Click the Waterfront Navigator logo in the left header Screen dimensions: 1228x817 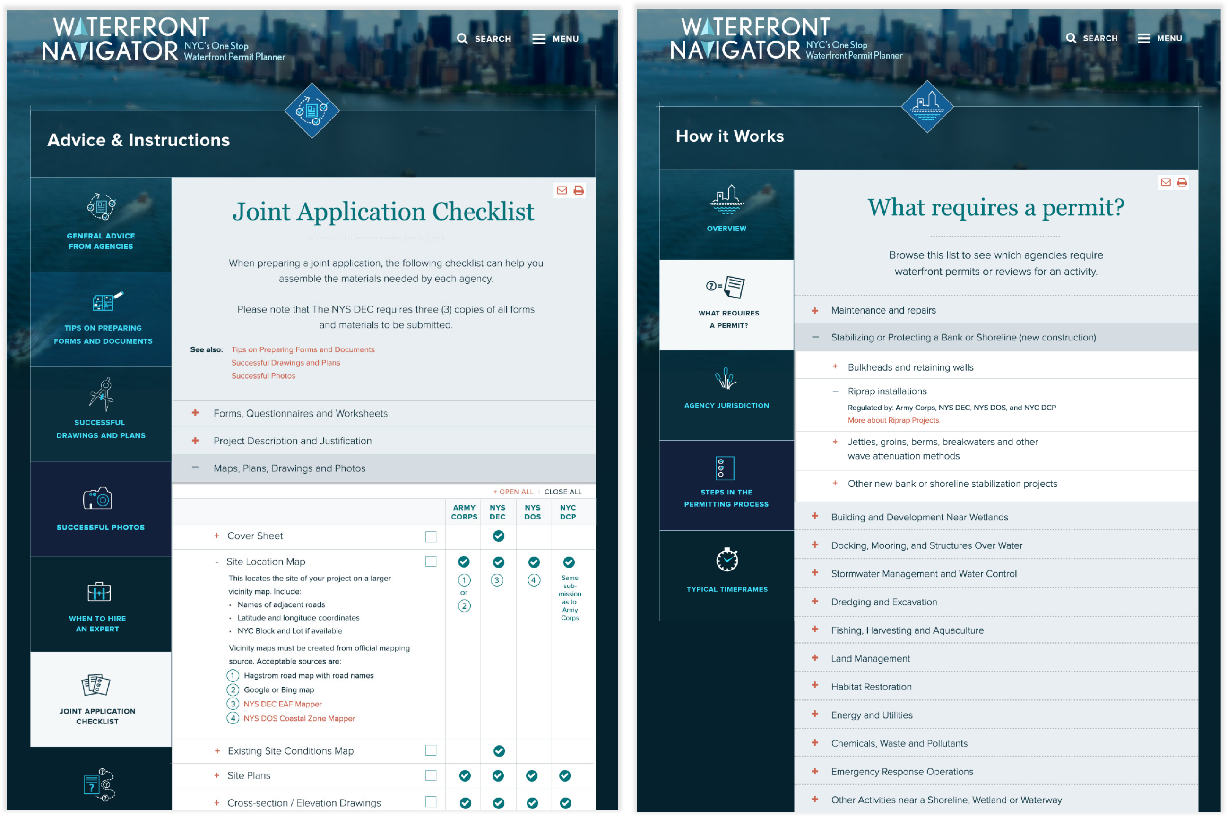point(125,39)
